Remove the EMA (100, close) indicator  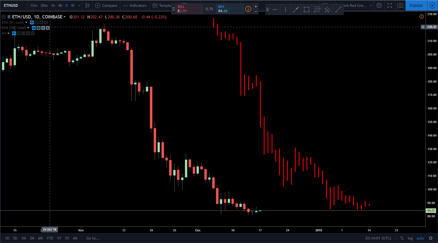pos(48,28)
